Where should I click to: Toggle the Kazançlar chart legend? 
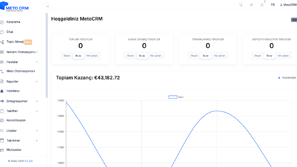(x=287, y=78)
